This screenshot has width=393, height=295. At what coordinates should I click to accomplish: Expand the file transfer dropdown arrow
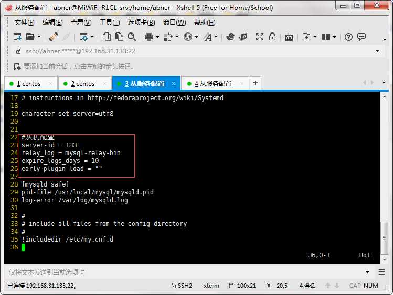[177, 37]
